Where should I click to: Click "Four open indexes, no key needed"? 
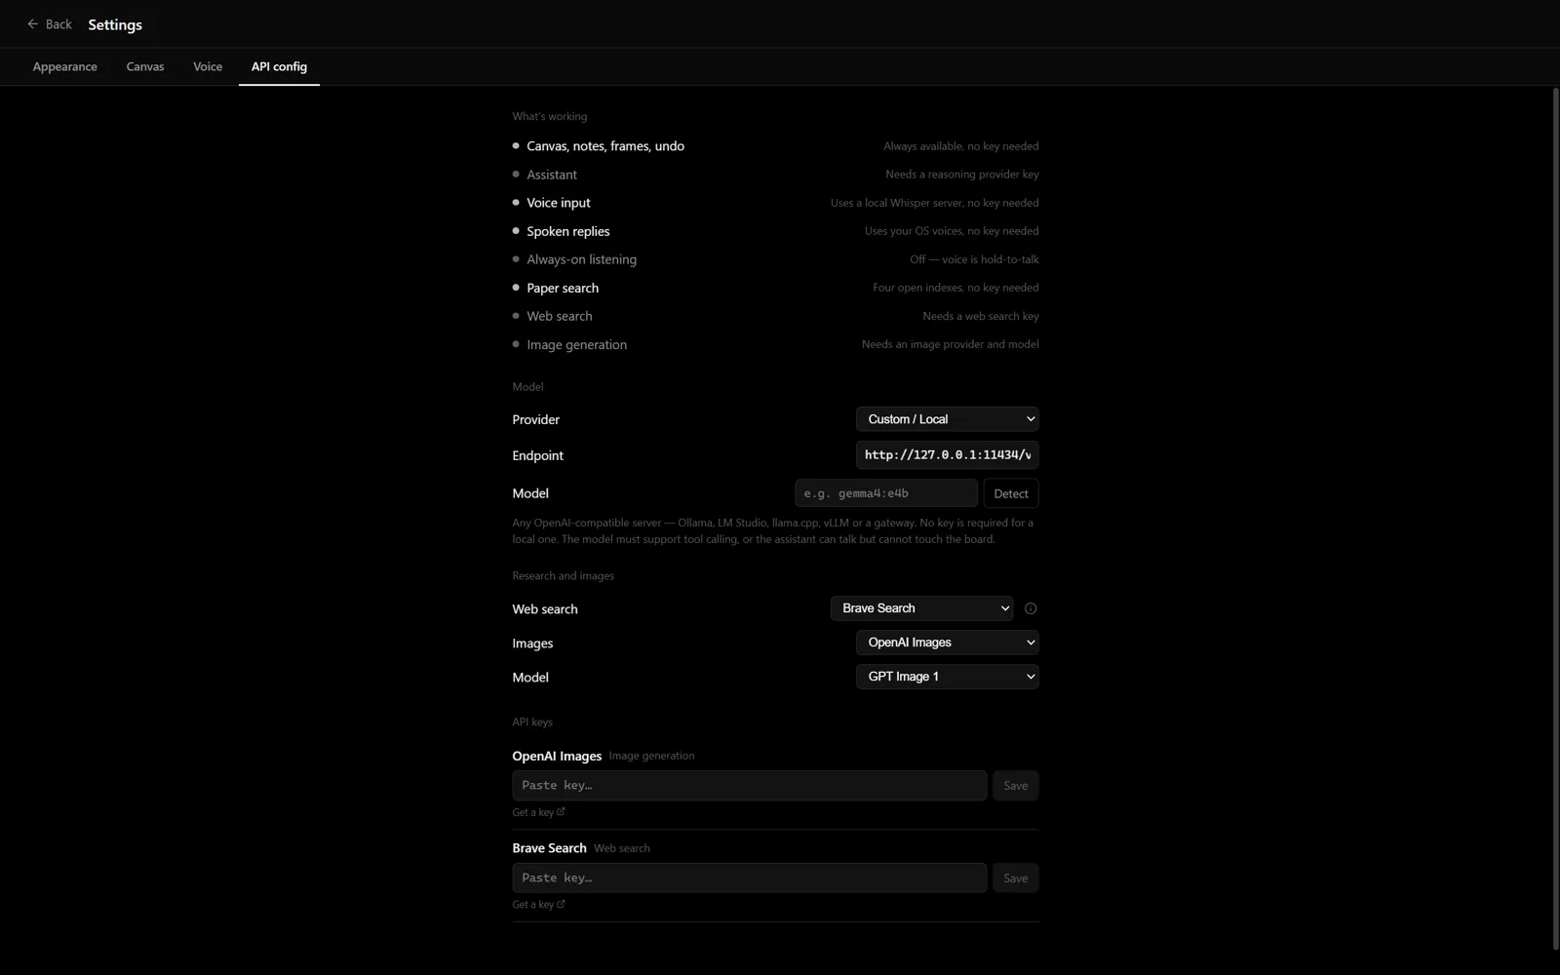click(955, 288)
